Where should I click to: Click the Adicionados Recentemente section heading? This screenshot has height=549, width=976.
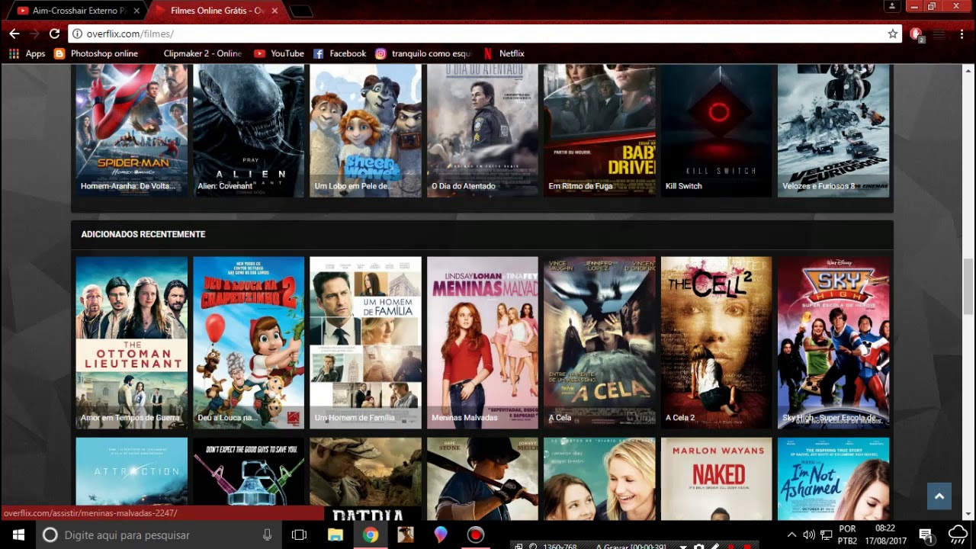(143, 234)
